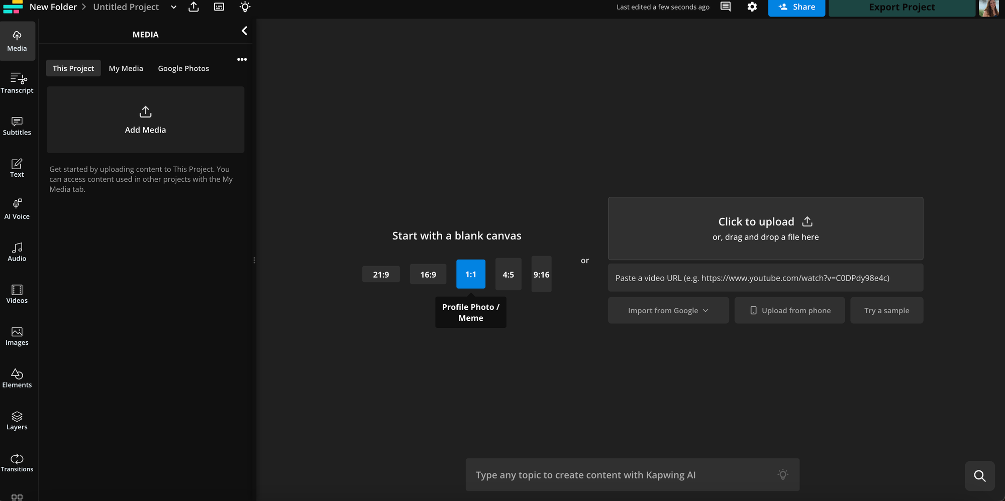Click the Try a sample button
This screenshot has height=501, width=1005.
click(886, 310)
